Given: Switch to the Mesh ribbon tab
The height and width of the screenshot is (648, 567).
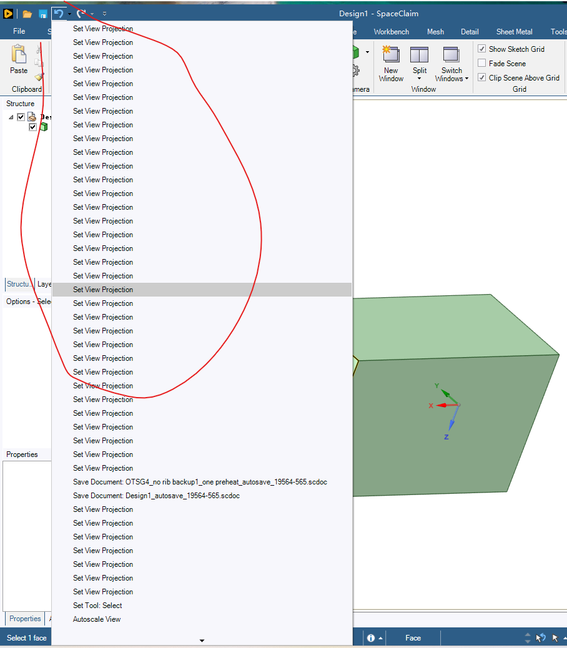Looking at the screenshot, I should tap(435, 32).
